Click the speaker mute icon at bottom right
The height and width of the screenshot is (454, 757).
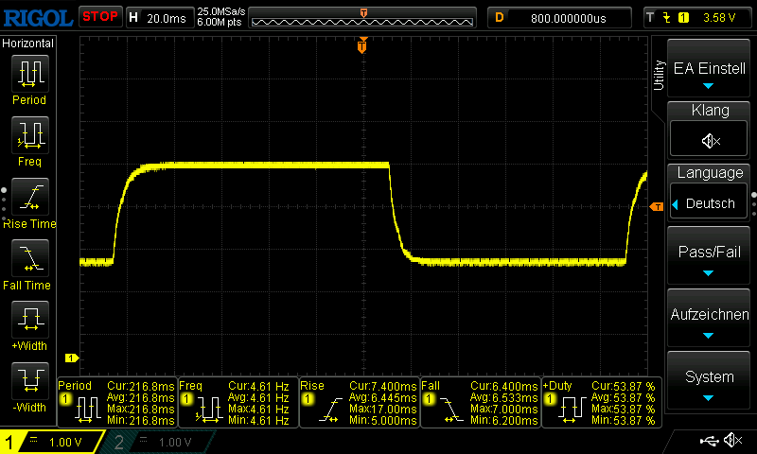732,440
